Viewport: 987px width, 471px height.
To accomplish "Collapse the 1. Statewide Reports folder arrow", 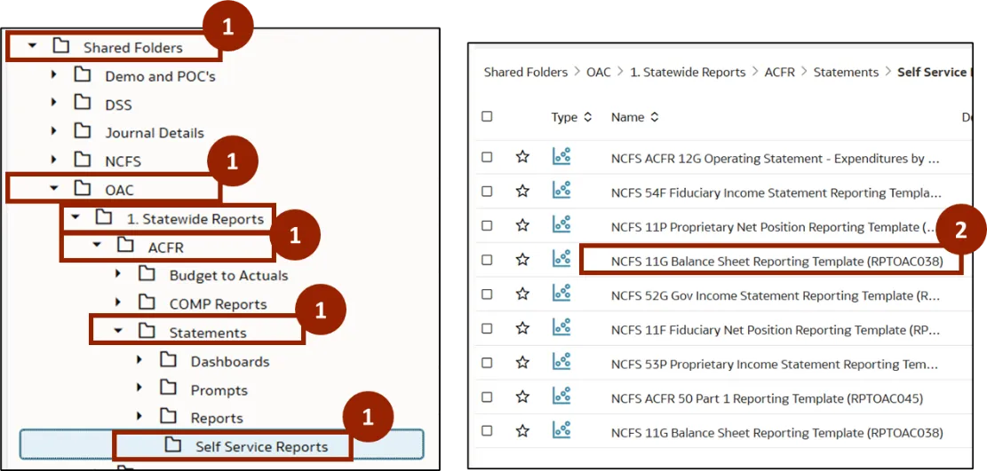I will tap(76, 217).
